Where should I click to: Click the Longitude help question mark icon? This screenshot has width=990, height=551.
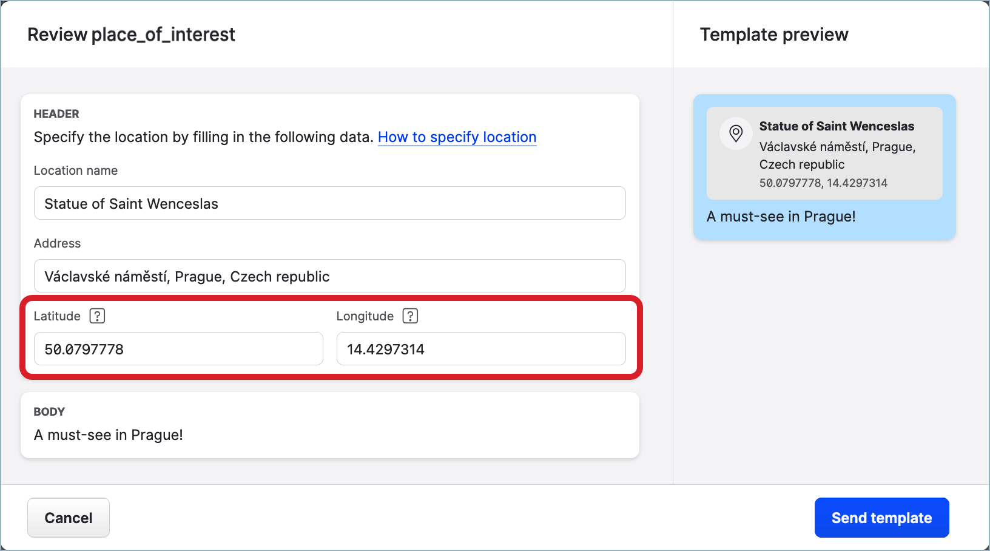click(410, 316)
